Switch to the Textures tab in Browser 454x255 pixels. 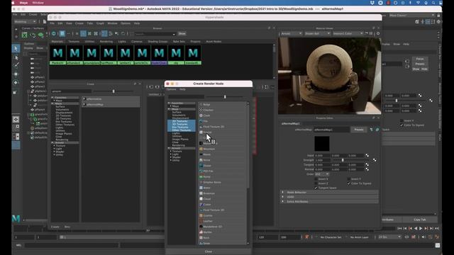[x=74, y=41]
